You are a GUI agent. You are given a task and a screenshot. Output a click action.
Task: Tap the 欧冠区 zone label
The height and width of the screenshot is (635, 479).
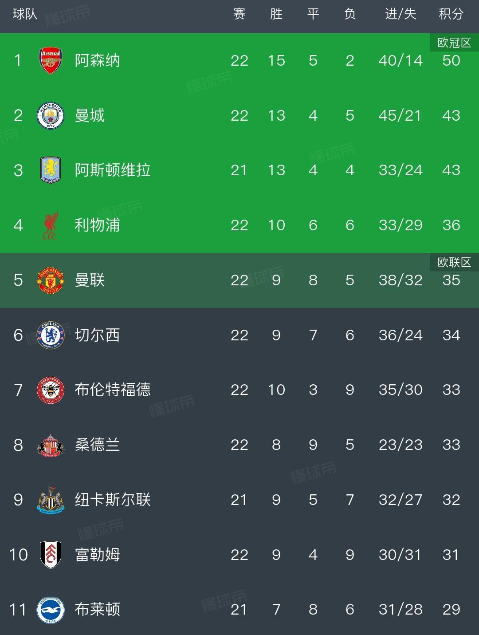coord(454,43)
